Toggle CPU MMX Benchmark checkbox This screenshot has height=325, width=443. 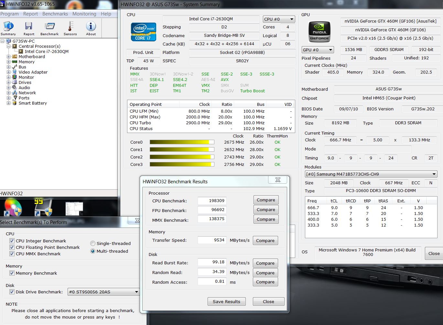click(12, 254)
